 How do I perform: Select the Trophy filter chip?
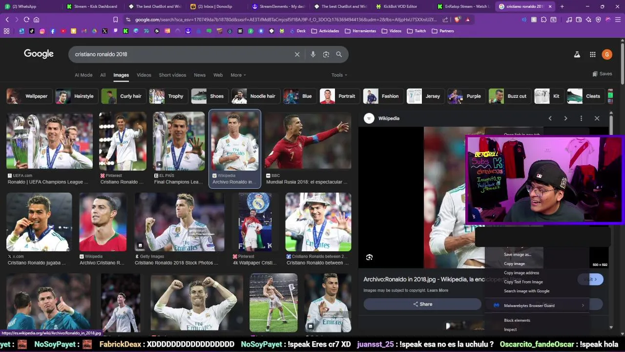[x=167, y=96]
